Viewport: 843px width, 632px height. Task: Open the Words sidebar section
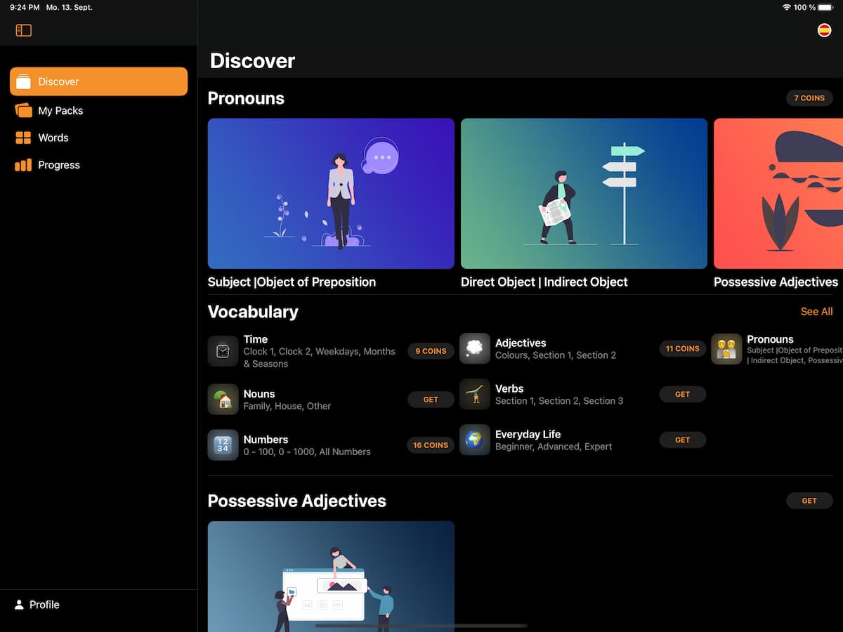coord(53,138)
